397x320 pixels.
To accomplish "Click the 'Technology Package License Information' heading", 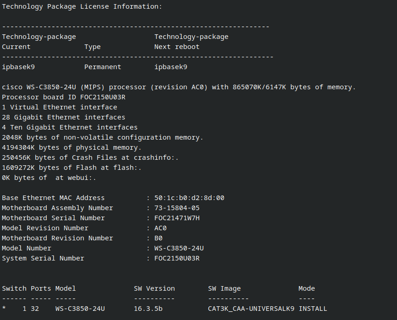I will pos(82,6).
